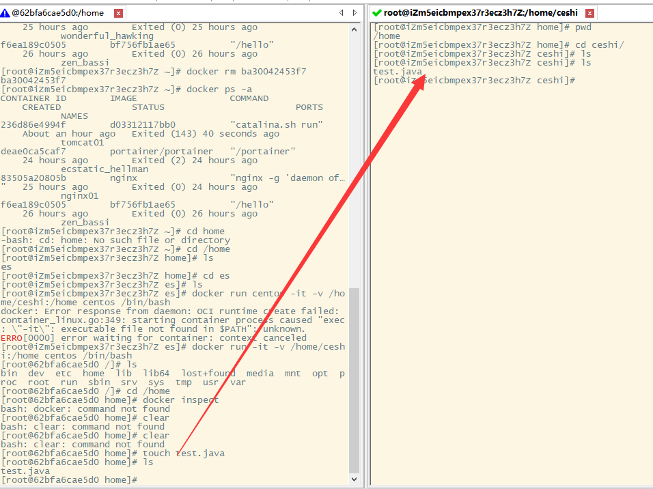Screen dimensions: 653x489
Task: Click the 'cd: home: No such file' error line
Action: coord(115,240)
